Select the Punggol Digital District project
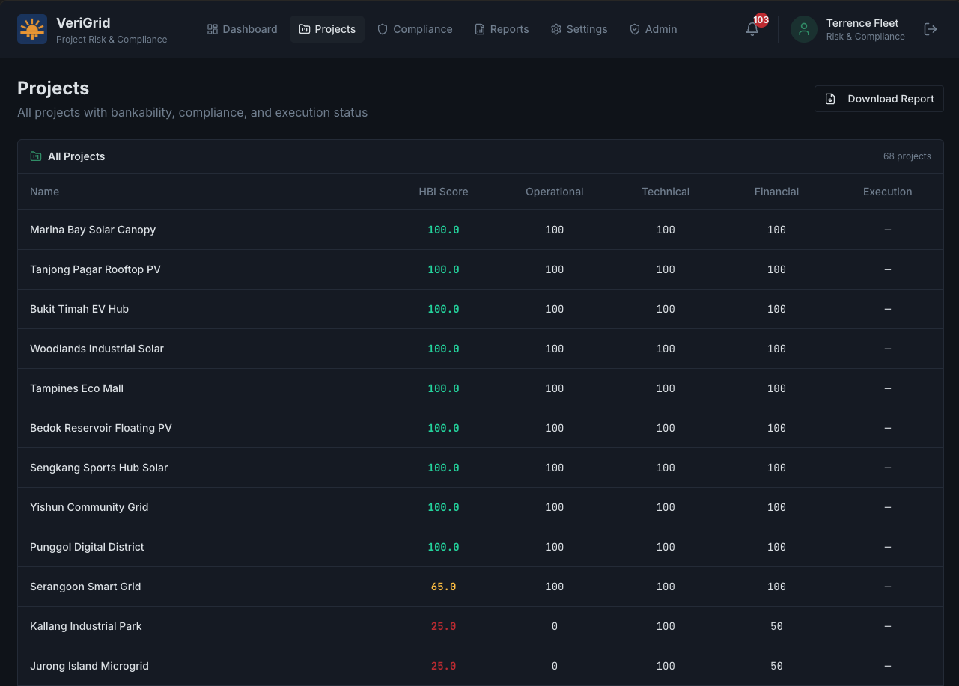This screenshot has height=686, width=959. point(481,547)
